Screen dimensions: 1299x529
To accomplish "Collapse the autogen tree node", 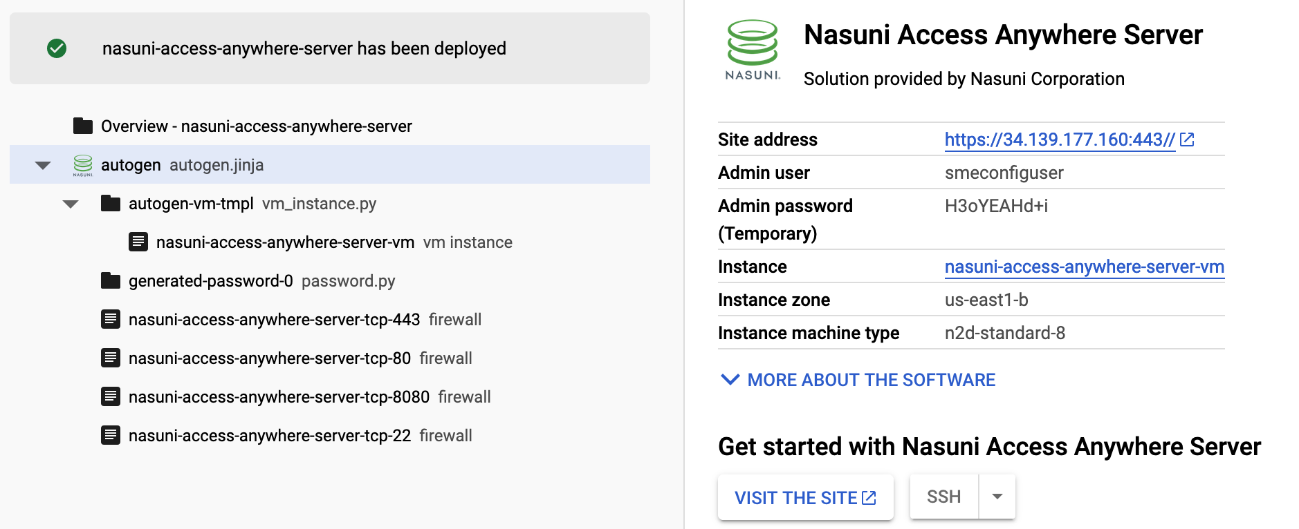I will [x=43, y=165].
